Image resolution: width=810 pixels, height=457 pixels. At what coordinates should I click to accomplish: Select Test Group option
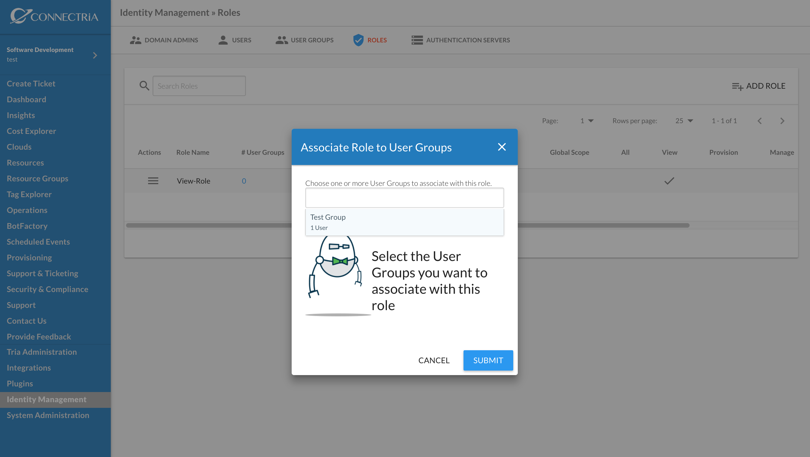coord(404,222)
